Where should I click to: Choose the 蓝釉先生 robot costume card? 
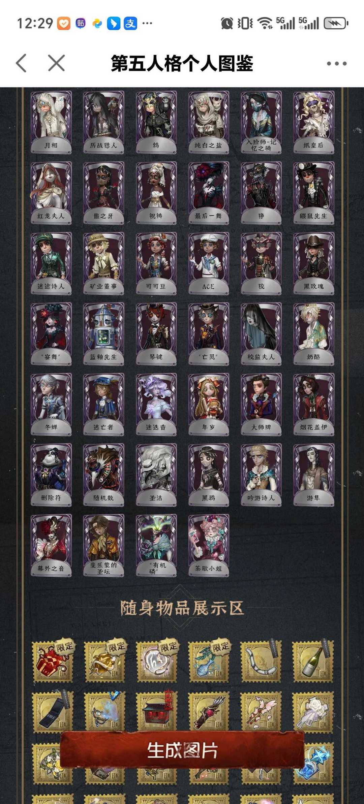(104, 334)
